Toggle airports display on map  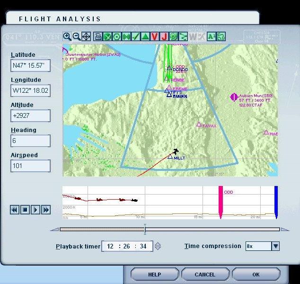click(x=107, y=36)
